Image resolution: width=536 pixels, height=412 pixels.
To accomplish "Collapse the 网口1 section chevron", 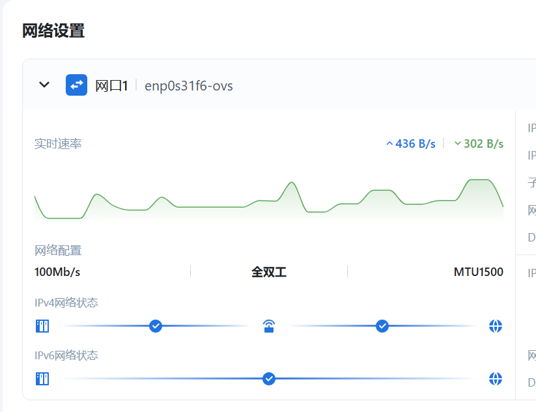I will pyautogui.click(x=44, y=85).
